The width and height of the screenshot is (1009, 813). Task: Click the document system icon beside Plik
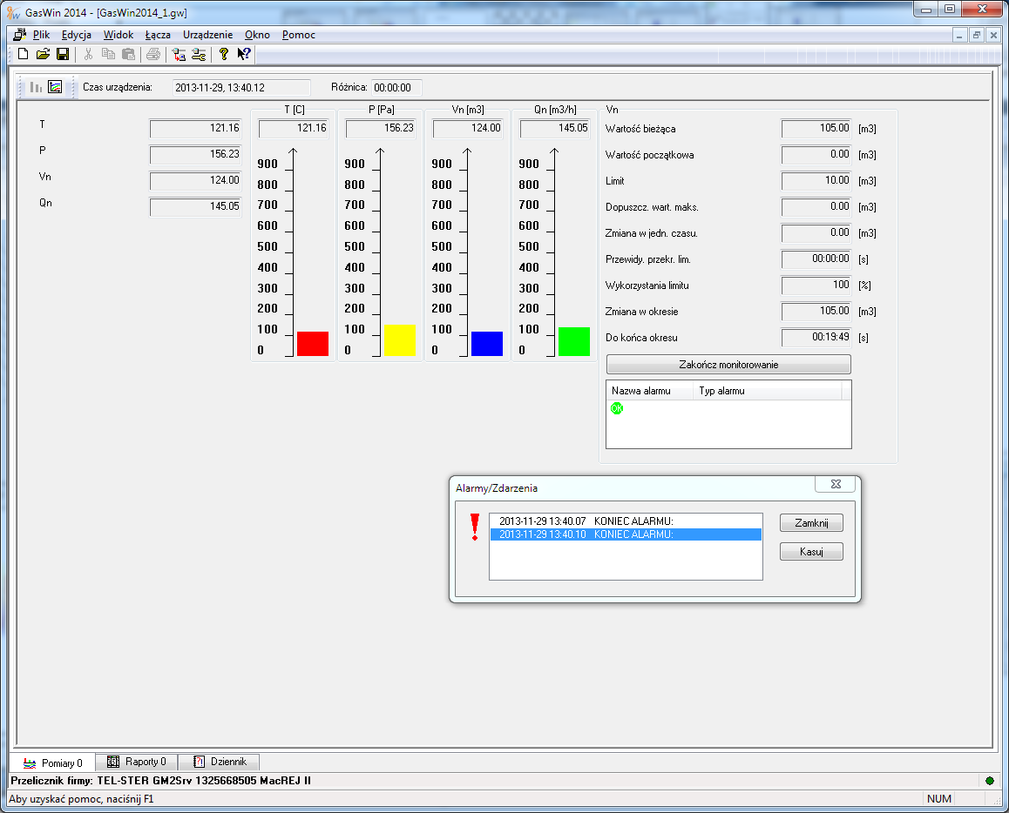point(19,35)
